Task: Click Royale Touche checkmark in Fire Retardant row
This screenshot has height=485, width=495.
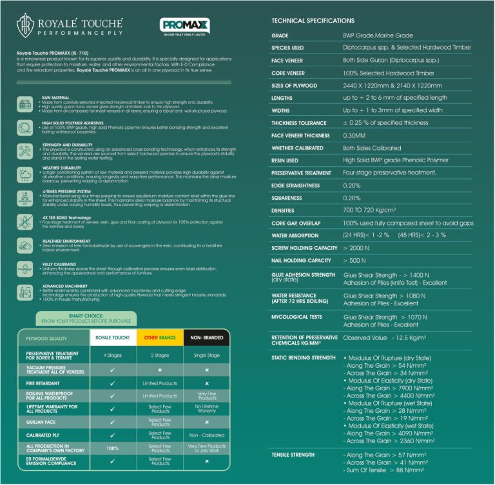Action: 113,383
